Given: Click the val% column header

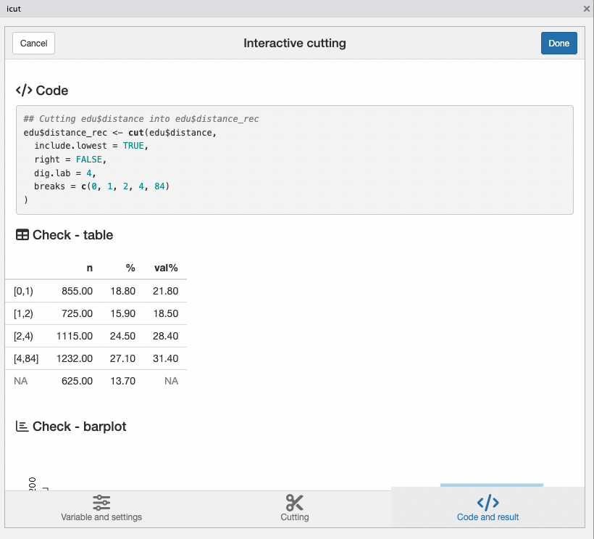Looking at the screenshot, I should pyautogui.click(x=166, y=268).
